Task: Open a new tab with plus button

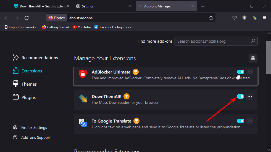Action: tap(203, 6)
